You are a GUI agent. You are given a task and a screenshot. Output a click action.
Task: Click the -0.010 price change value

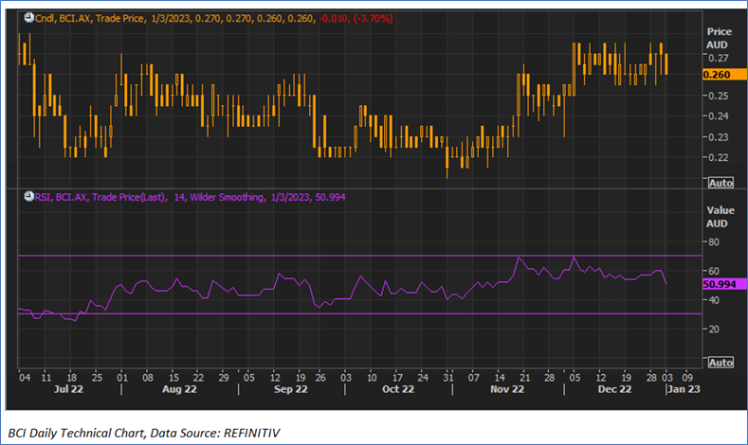[334, 19]
